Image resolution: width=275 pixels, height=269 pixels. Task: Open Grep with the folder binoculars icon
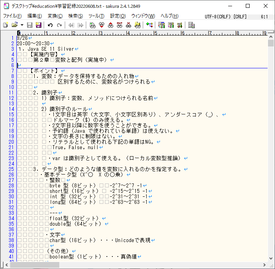137,25
